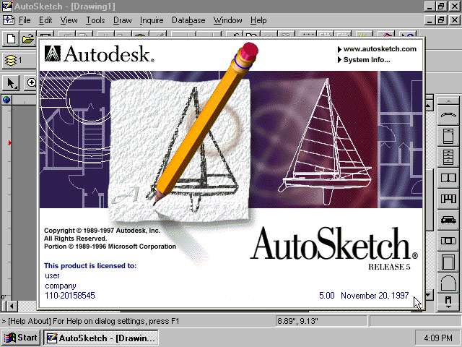Click the layers stack icon
The width and height of the screenshot is (462, 347).
coord(11,61)
